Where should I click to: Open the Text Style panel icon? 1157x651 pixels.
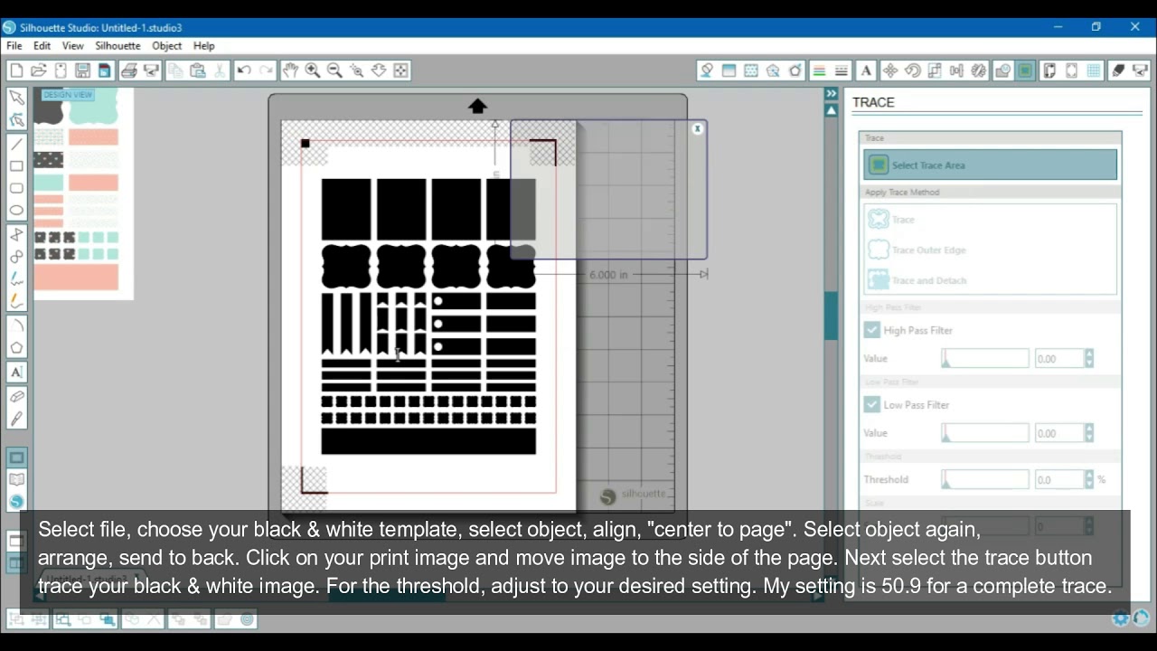866,71
